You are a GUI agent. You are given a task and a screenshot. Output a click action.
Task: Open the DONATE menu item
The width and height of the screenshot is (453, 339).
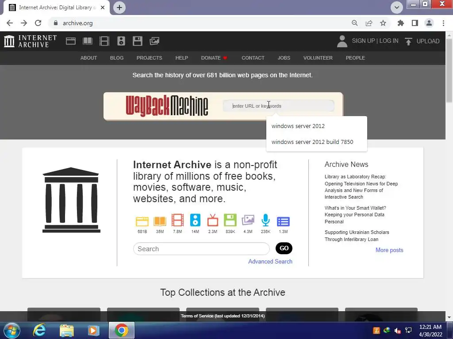click(214, 58)
